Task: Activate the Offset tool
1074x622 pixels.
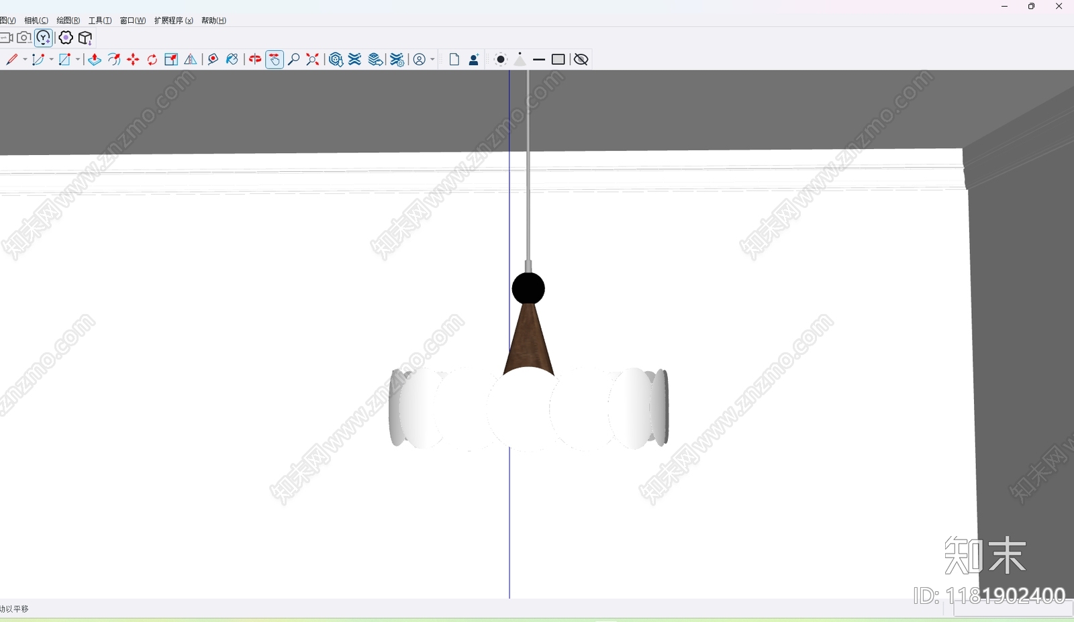Action: (x=114, y=60)
